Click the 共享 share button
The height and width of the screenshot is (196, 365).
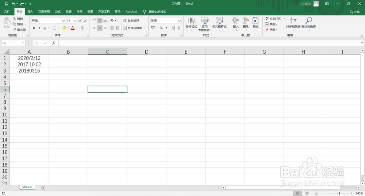(x=354, y=12)
